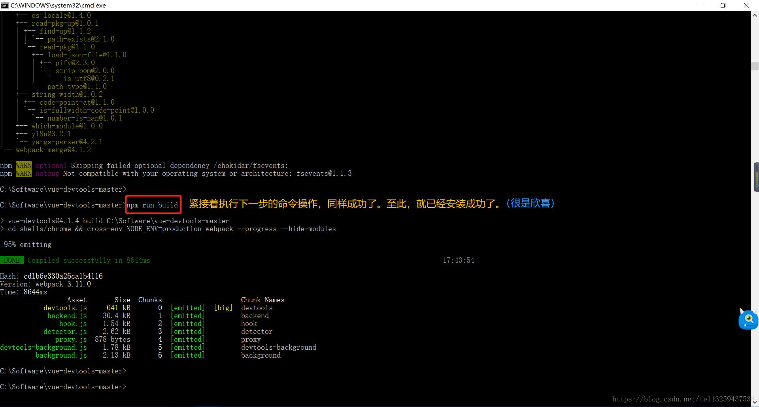Click 'Compiled successfully in 8644ms' message
The image size is (759, 407).
pos(89,260)
